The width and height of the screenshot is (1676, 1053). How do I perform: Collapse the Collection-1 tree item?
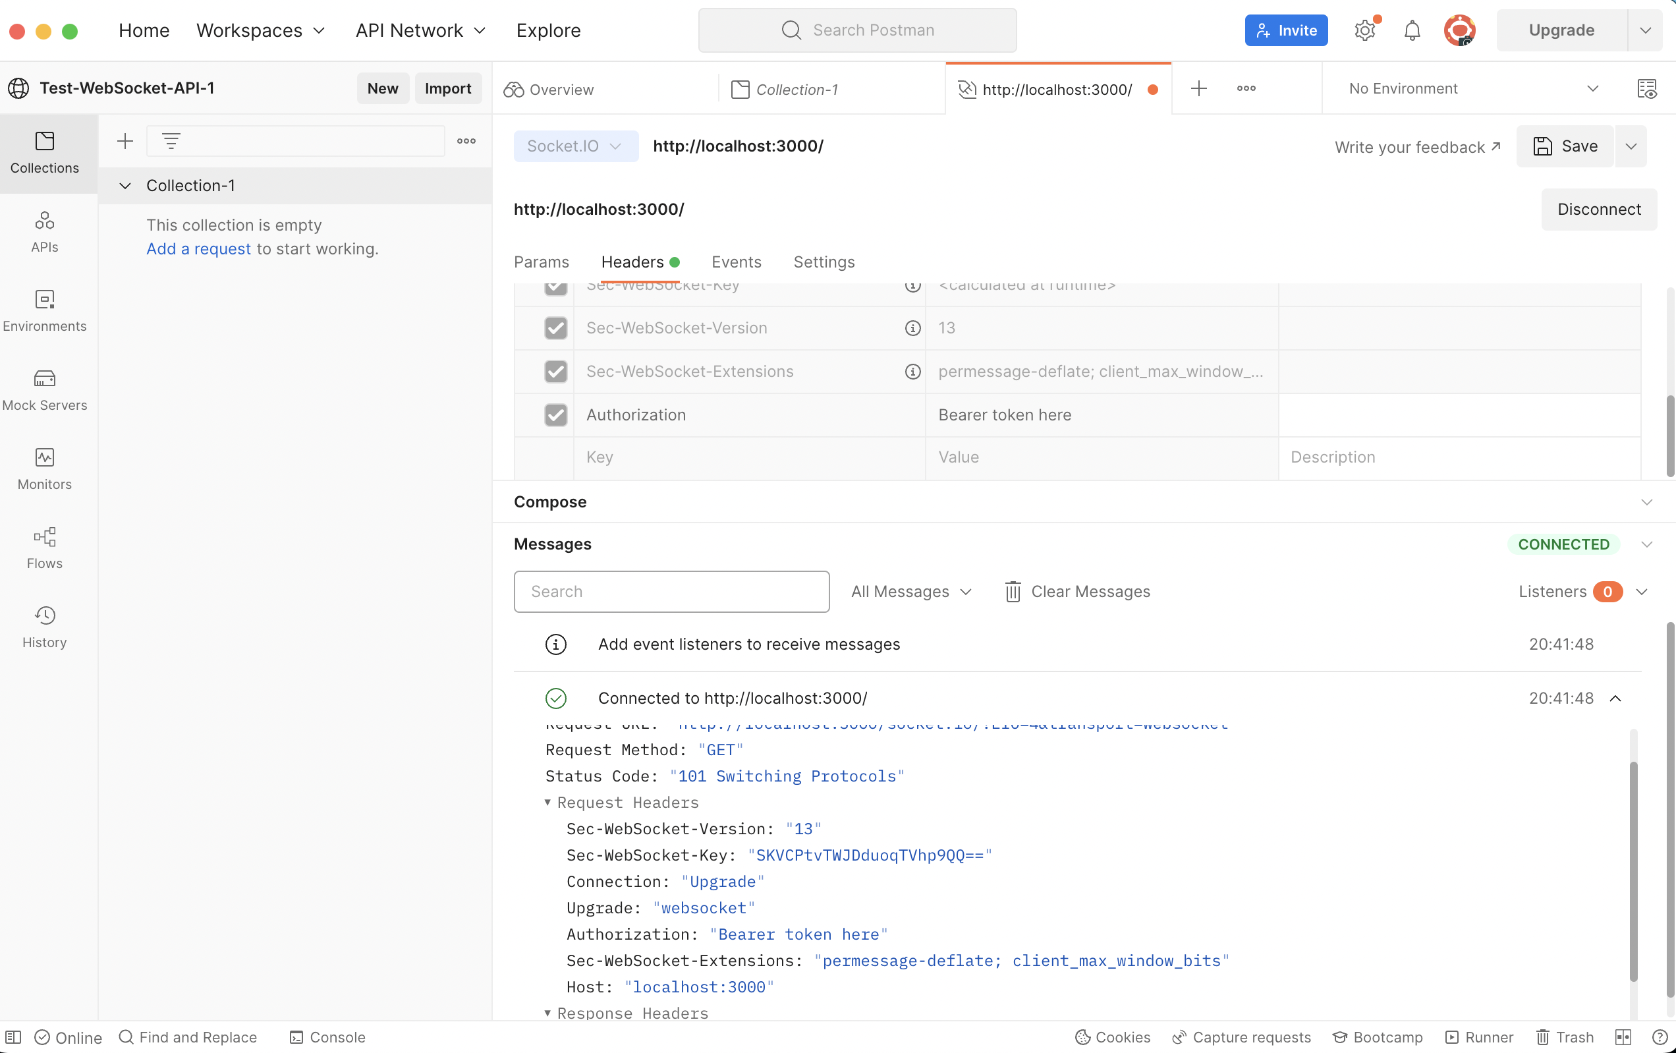point(125,186)
